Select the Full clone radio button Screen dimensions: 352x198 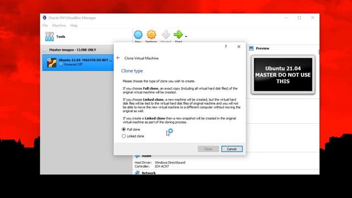[x=124, y=130]
